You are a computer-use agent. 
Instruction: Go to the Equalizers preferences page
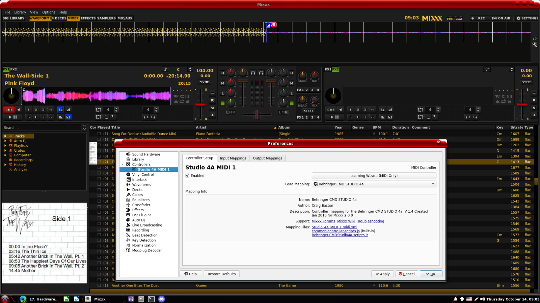coord(140,200)
